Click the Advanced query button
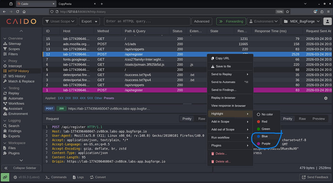This screenshot has width=333, height=183. 201,21
